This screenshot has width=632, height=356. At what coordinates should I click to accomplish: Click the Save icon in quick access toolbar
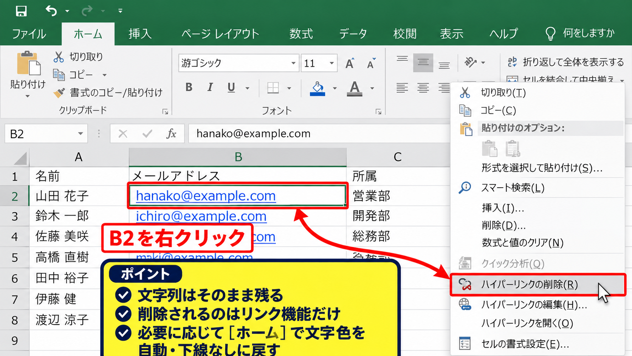(21, 11)
